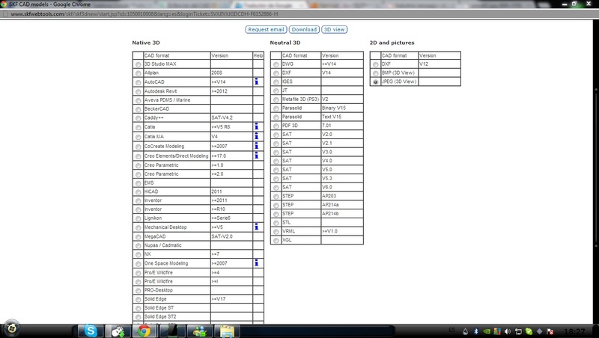Select the STL radio button

coord(276,223)
